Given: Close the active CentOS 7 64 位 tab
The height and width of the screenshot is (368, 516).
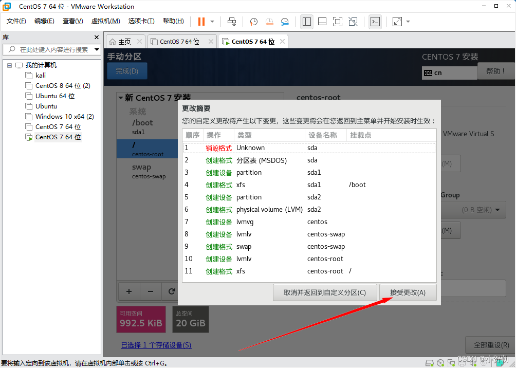Looking at the screenshot, I should [x=282, y=42].
